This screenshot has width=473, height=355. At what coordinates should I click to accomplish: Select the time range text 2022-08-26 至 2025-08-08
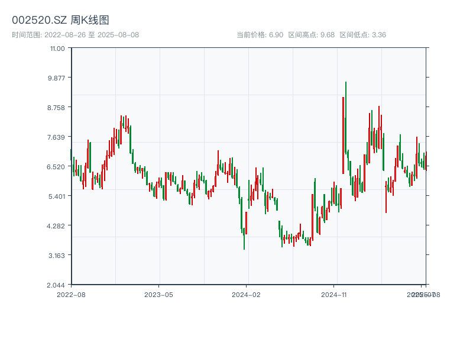click(92, 35)
